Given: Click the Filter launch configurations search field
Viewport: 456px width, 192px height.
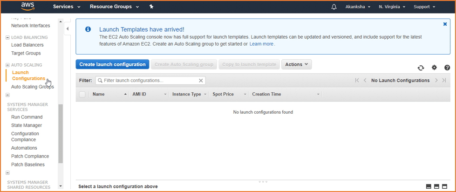Looking at the screenshot, I should pos(150,81).
